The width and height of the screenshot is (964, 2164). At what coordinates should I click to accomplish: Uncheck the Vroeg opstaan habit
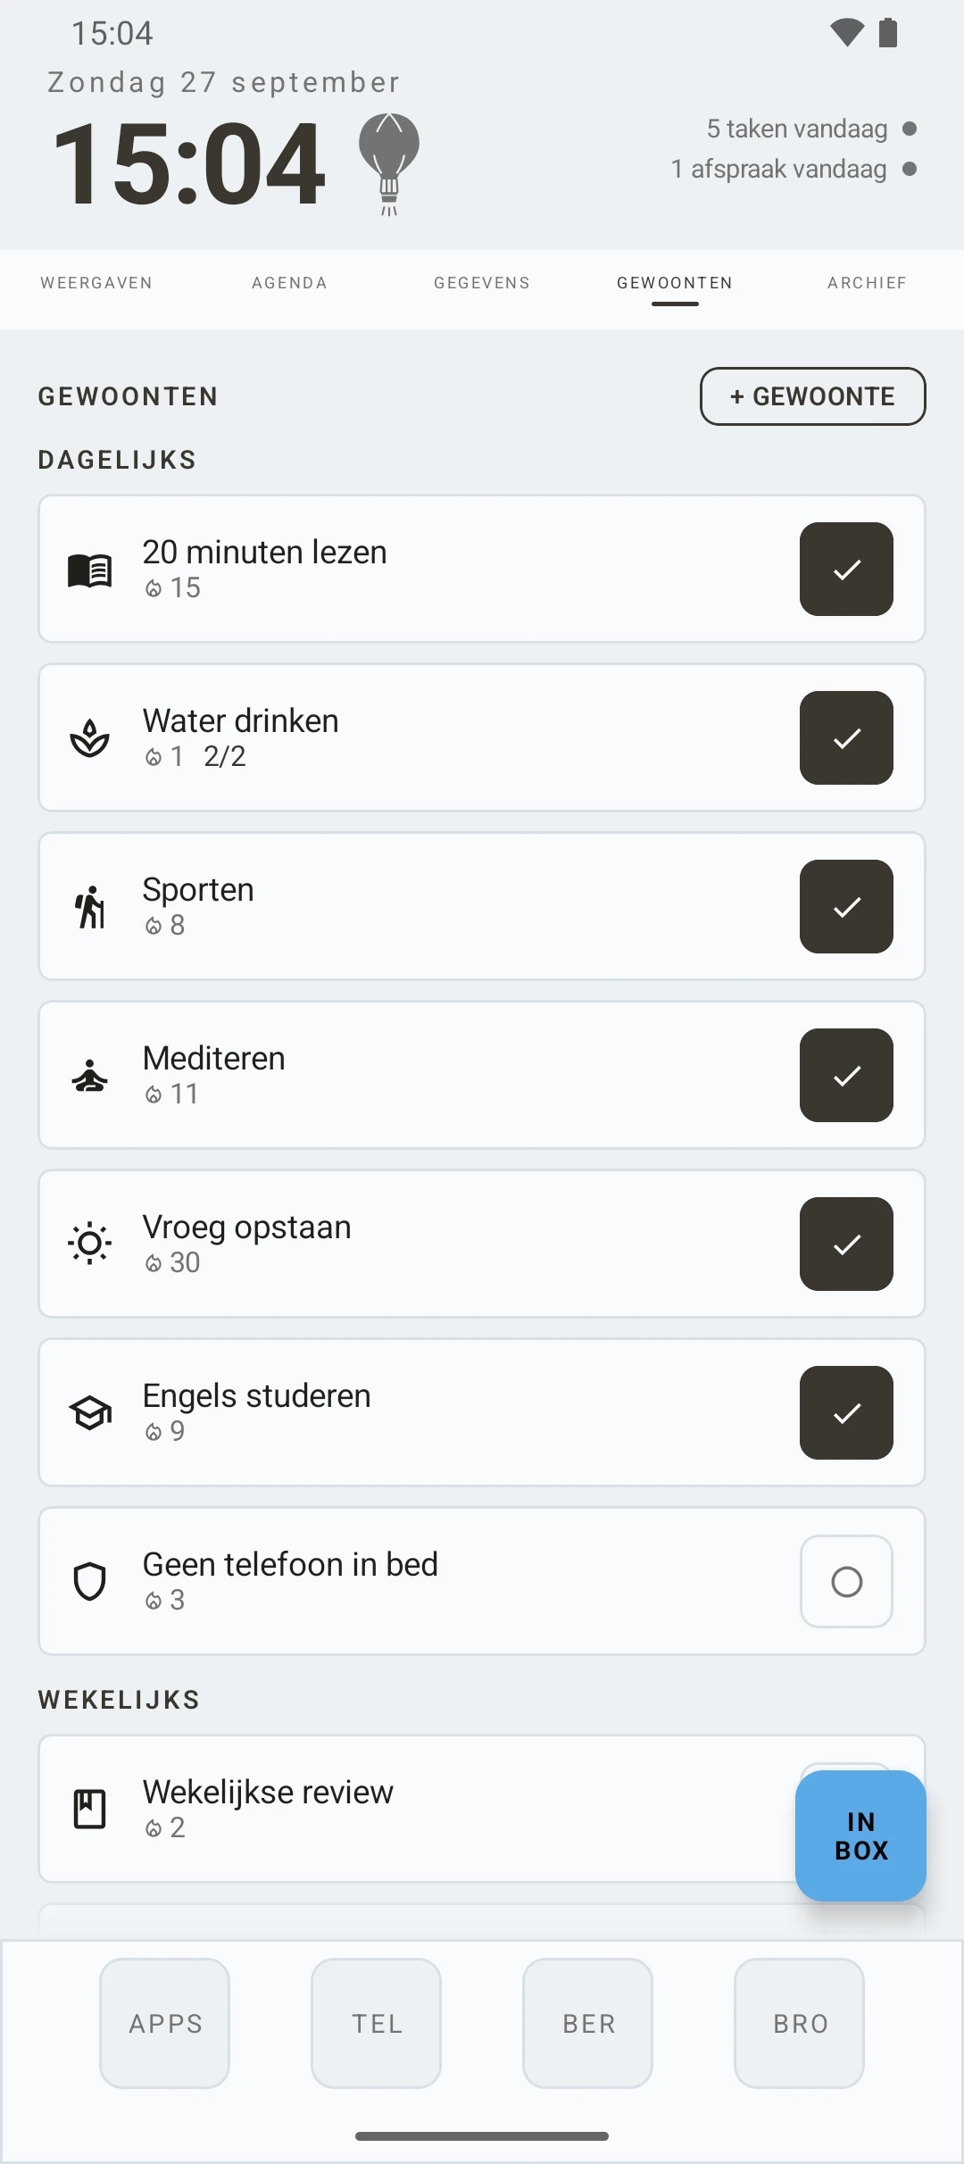pyautogui.click(x=846, y=1244)
